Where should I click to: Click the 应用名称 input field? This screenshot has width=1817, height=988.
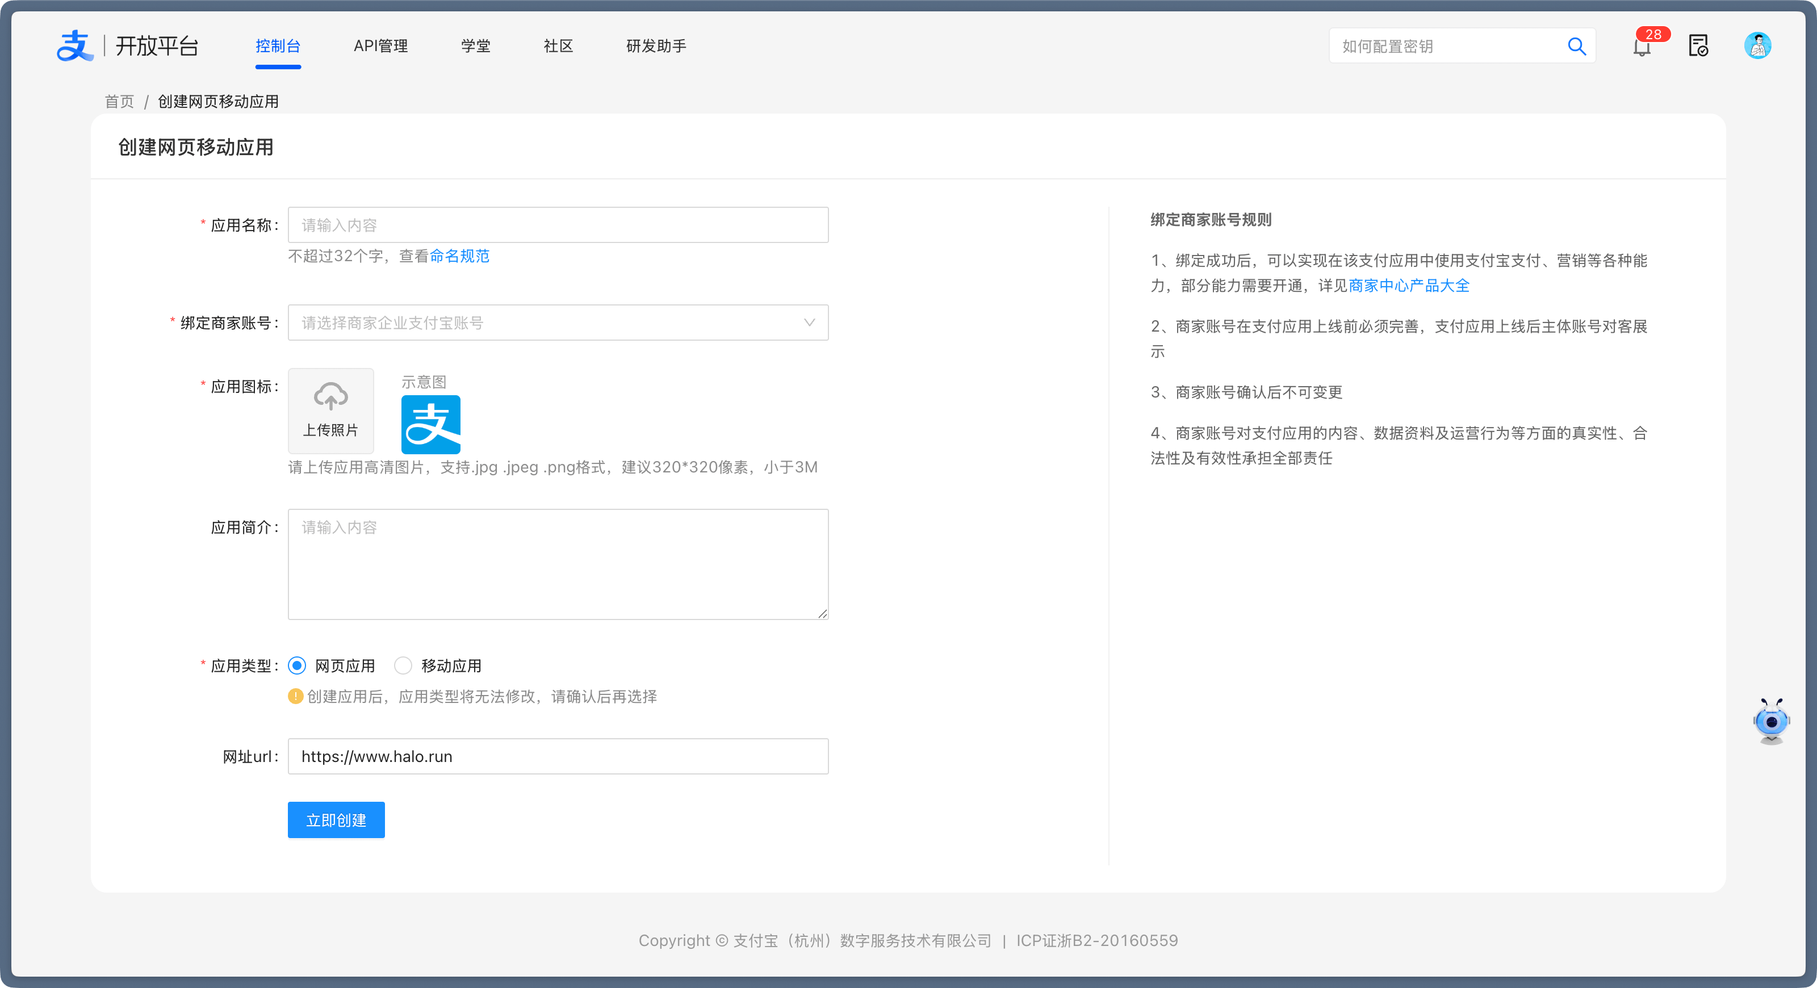pos(557,225)
